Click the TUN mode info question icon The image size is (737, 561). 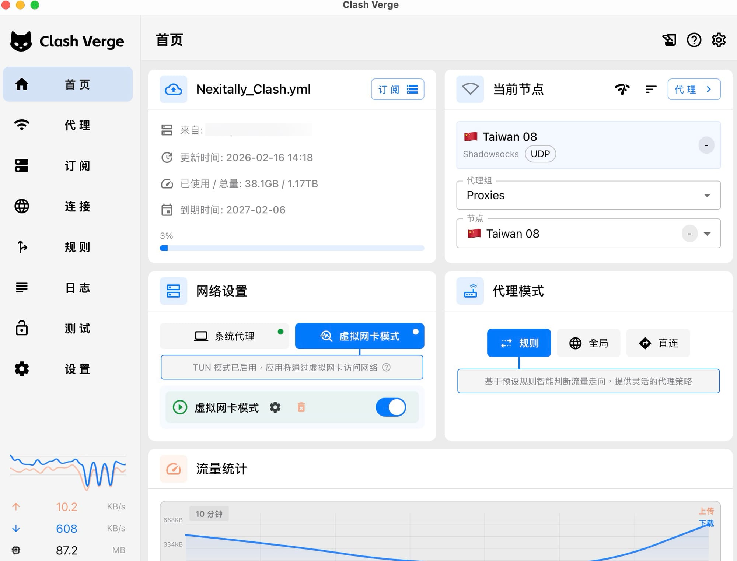pyautogui.click(x=386, y=367)
